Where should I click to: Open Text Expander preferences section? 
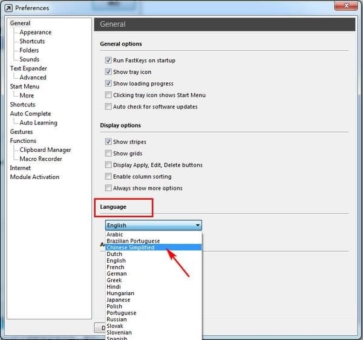tap(28, 68)
